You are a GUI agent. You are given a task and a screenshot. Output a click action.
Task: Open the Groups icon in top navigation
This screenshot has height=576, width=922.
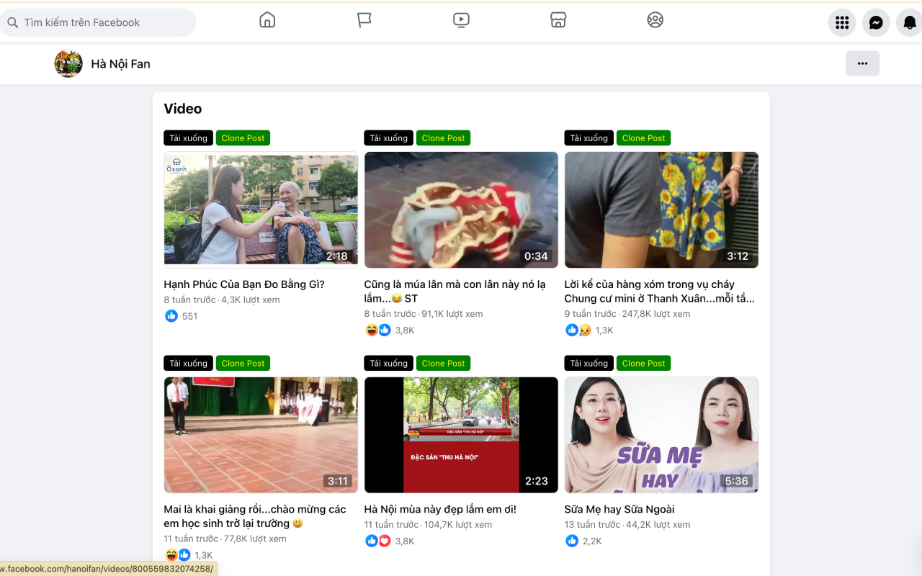(655, 20)
